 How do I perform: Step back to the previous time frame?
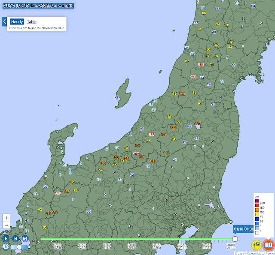coord(15,238)
